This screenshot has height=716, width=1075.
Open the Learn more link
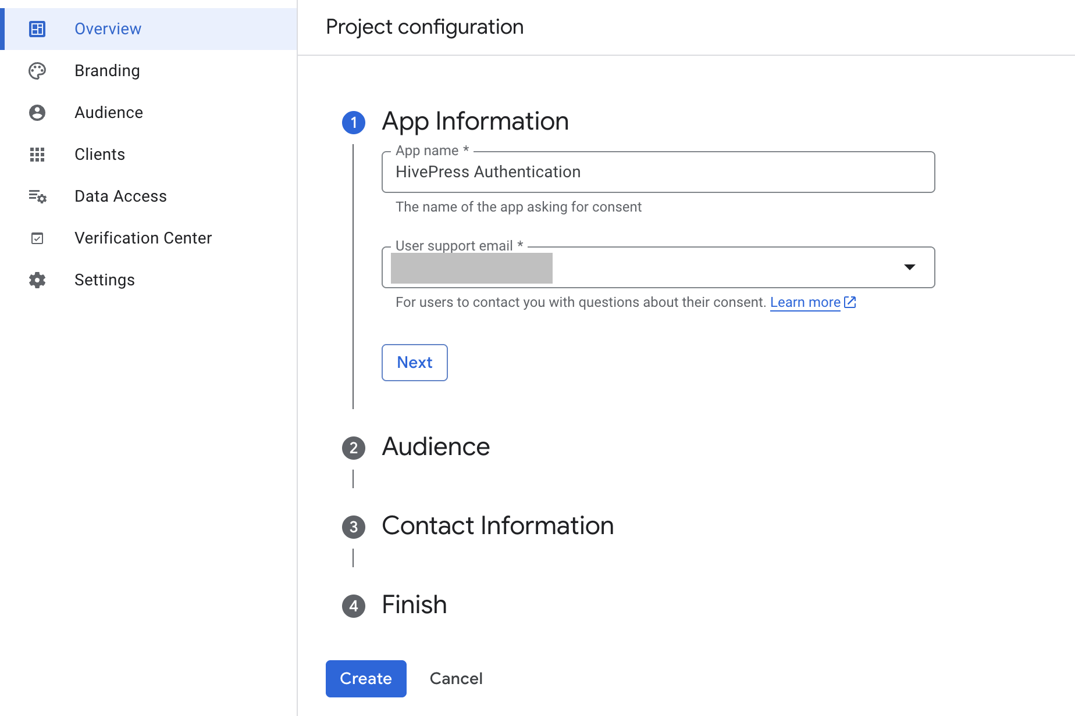click(x=805, y=302)
